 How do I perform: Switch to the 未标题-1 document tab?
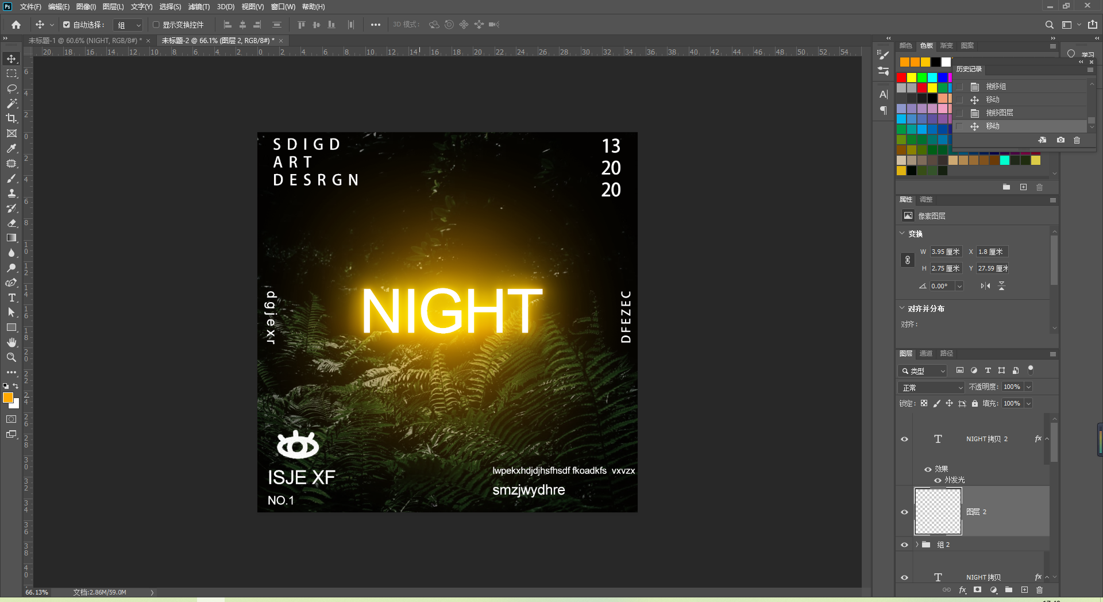pos(86,41)
